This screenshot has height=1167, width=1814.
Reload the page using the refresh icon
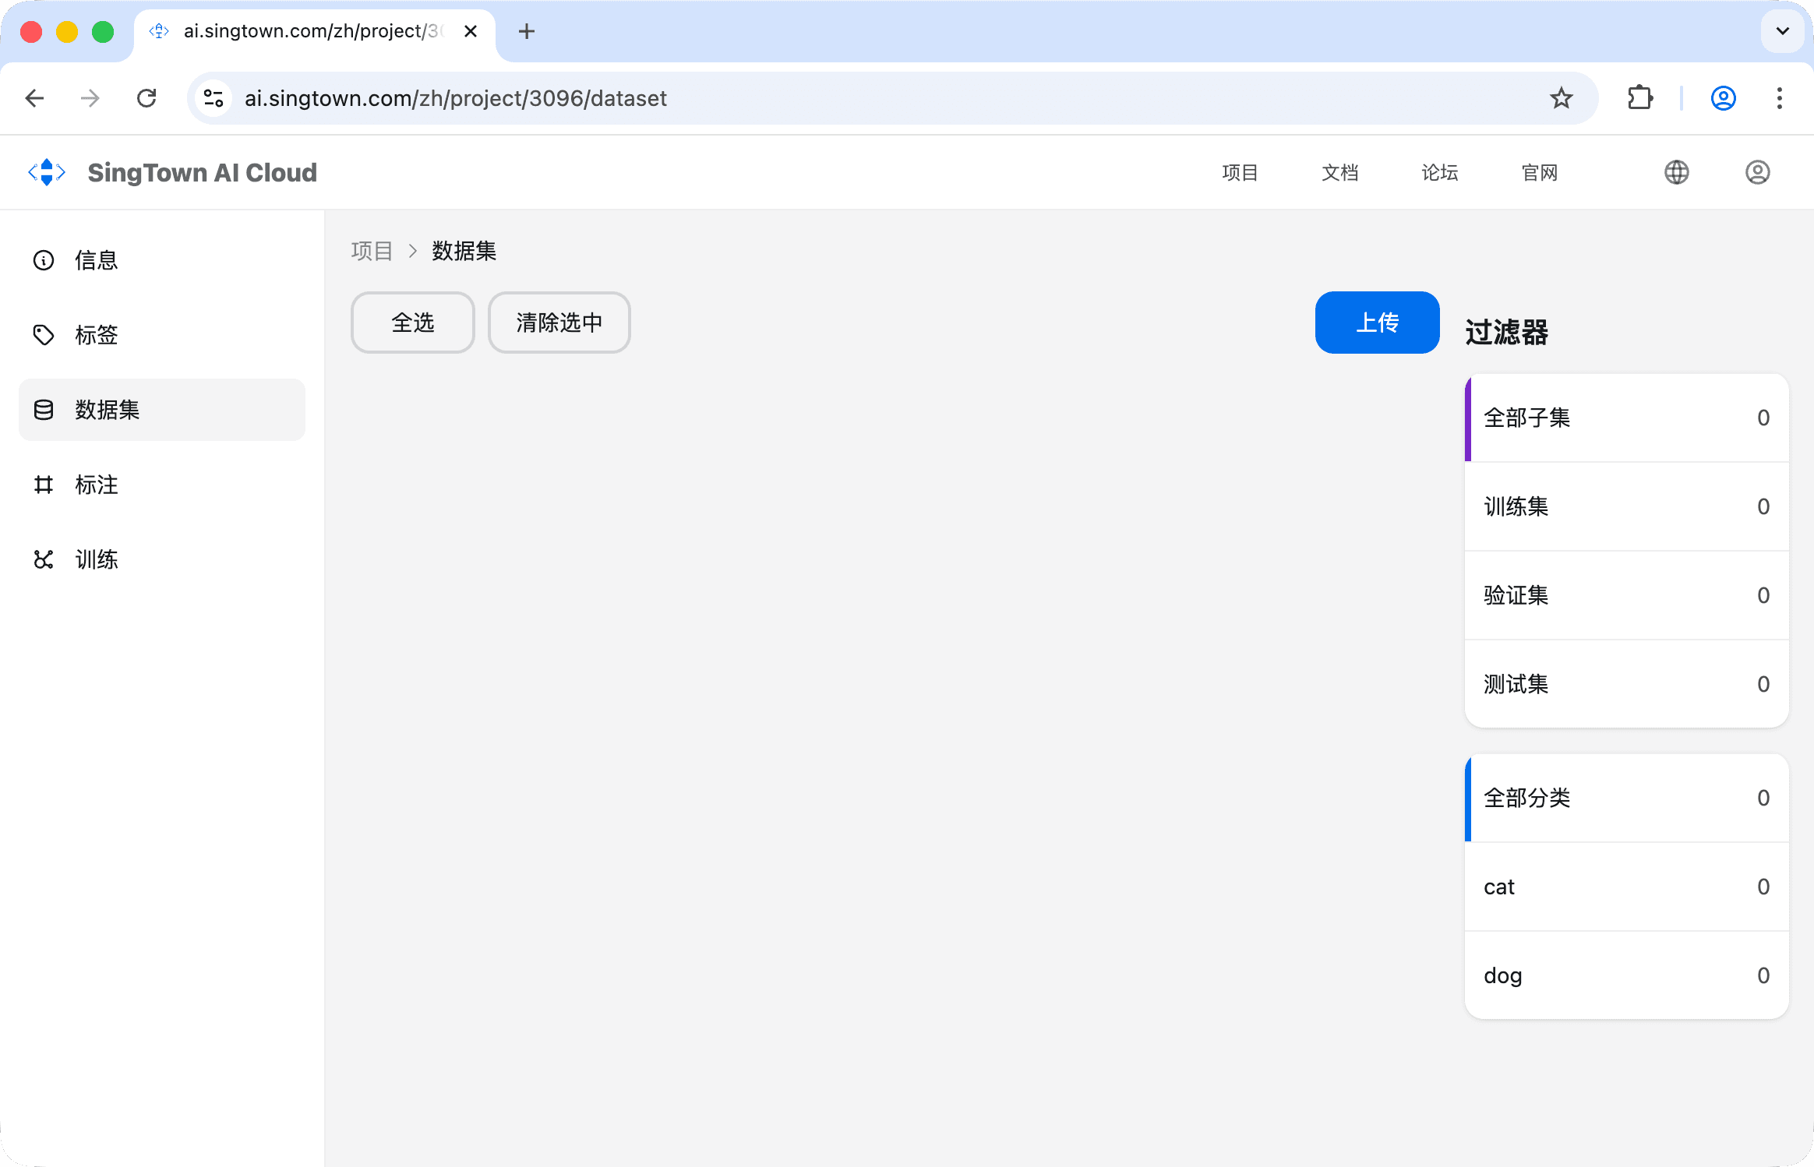pos(146,98)
